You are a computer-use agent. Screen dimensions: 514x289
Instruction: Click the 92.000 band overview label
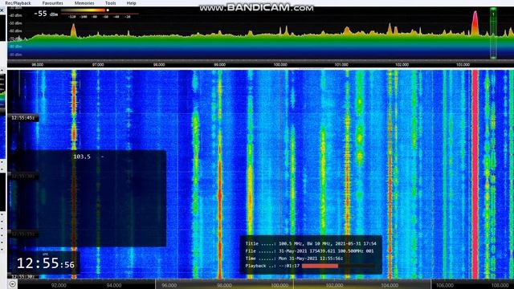click(x=59, y=286)
